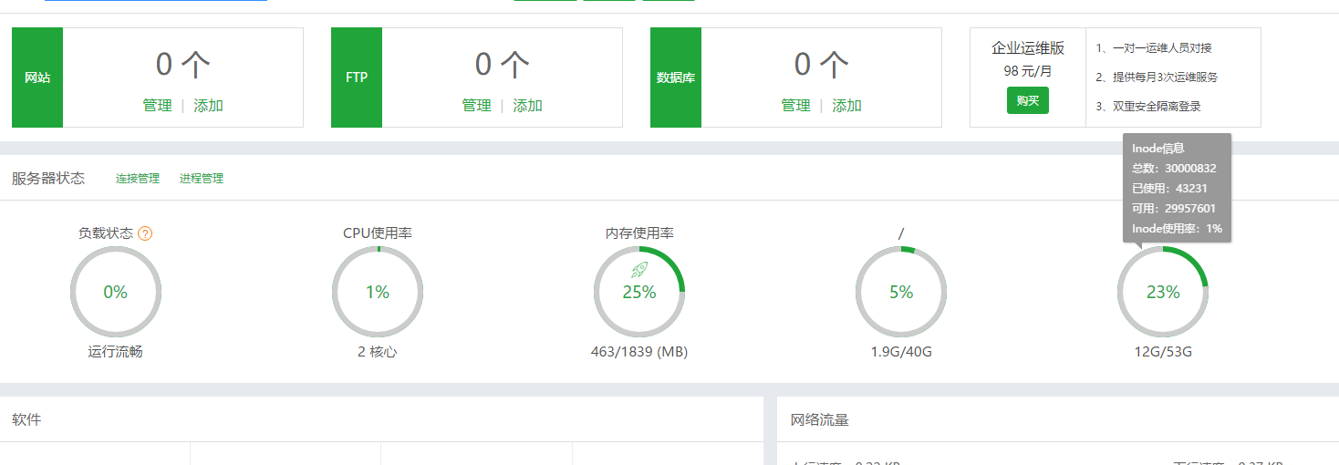Screen dimensions: 1339x465
Task: Open website management link
Action: pos(157,106)
